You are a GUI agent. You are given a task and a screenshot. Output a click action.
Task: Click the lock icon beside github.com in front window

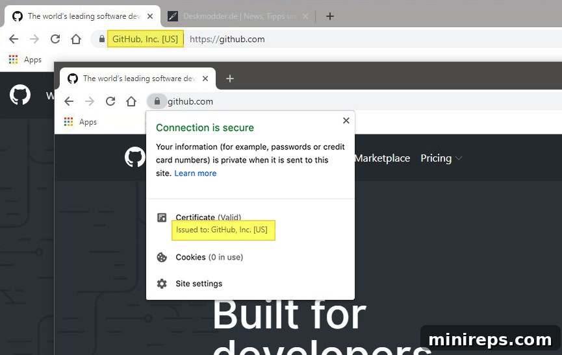(157, 101)
